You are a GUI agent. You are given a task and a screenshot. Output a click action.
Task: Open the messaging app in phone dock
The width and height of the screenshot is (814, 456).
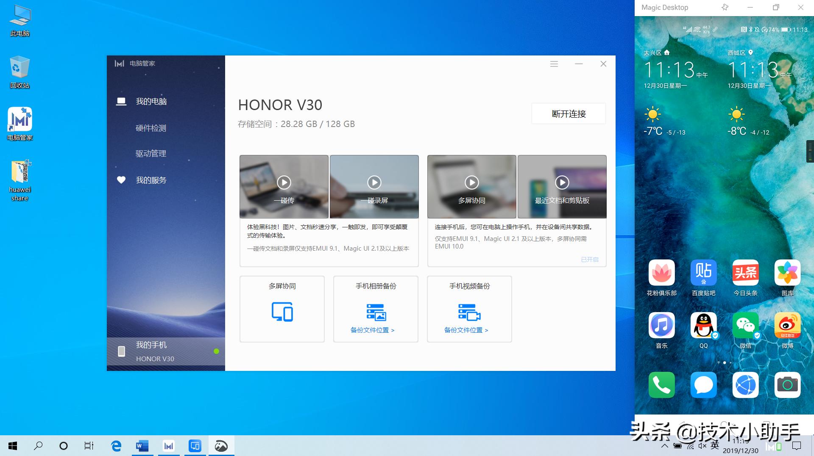click(x=703, y=385)
